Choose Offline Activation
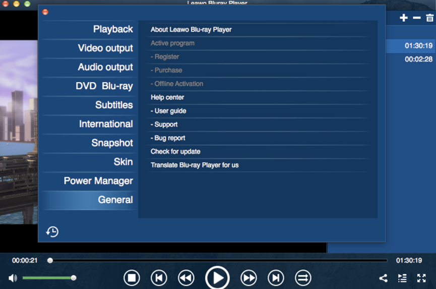This screenshot has height=289, width=436. tap(177, 84)
